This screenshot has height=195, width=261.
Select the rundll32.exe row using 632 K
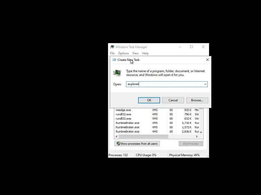(156, 119)
